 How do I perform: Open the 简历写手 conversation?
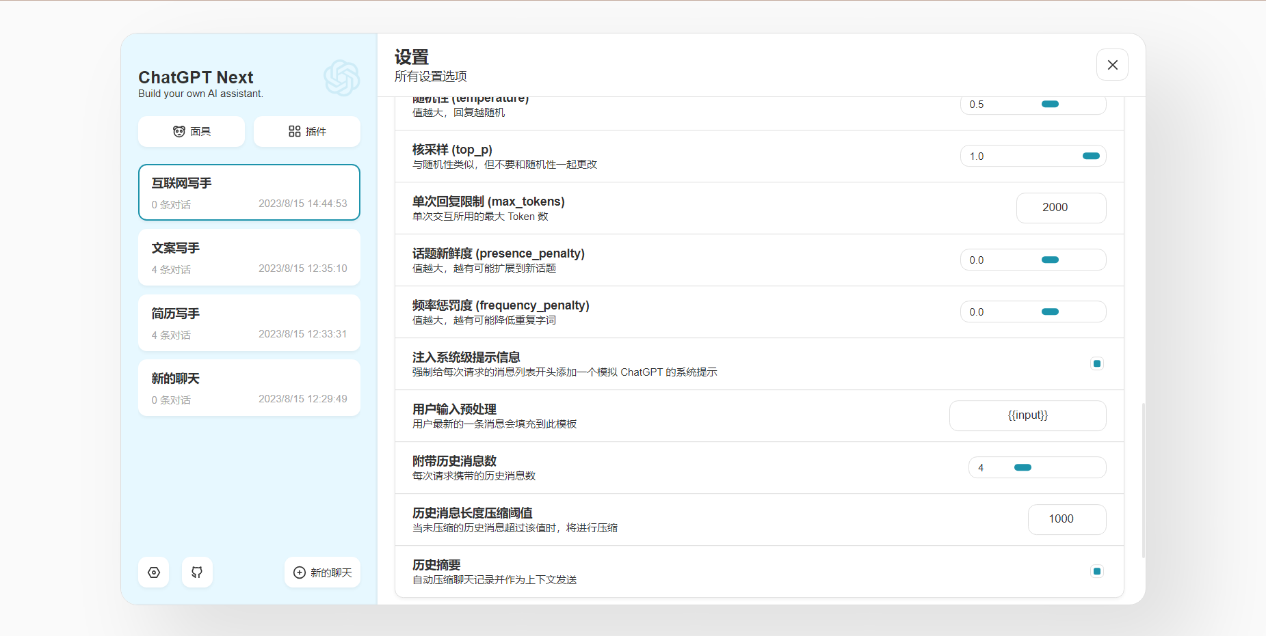[249, 322]
